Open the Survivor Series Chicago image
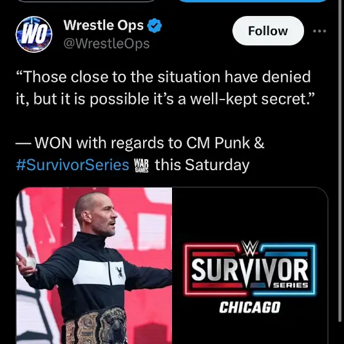The image size is (344, 344). click(x=250, y=265)
